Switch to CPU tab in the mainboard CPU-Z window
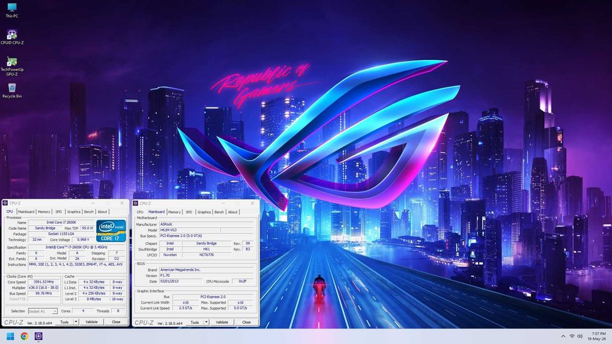612x344 pixels. 140,212
